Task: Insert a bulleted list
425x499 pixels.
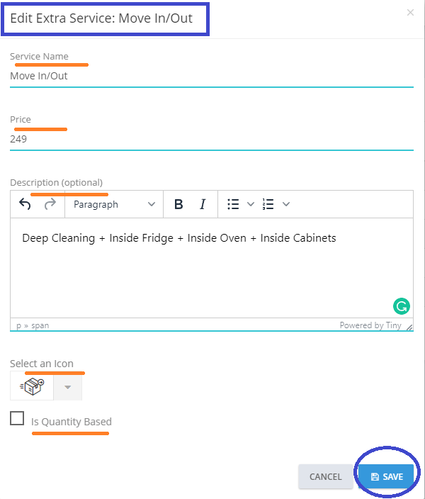Action: tap(233, 204)
